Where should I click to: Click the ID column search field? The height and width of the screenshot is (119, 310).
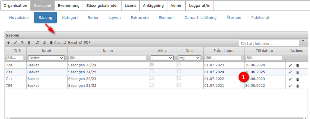pyautogui.click(x=15, y=58)
